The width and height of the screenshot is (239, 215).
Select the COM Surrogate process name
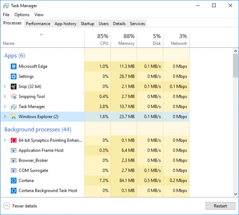click(33, 170)
